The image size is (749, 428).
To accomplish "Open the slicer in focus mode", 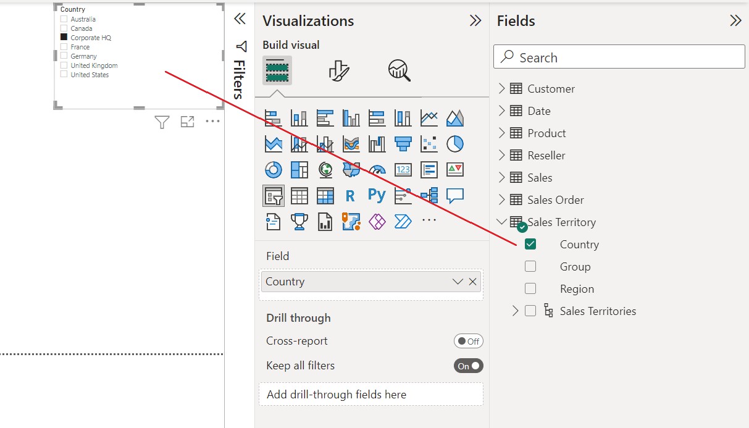I will tap(187, 122).
